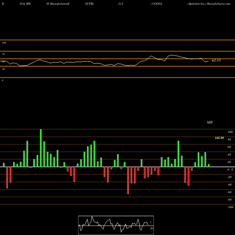Click the 'SI MunafaSutraR' header label
Image resolution: width=235 pixels, height=235 pixels.
pyautogui.click(x=58, y=4)
